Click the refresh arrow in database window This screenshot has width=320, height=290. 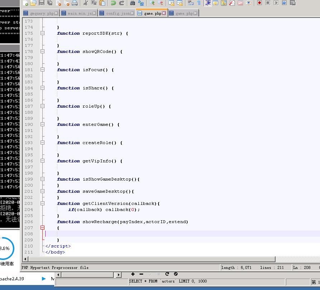(167, 274)
